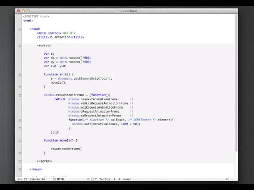Place cursor on '<!DOCTYPE html>' line
This screenshot has height=190, width=254.
[x=36, y=17]
